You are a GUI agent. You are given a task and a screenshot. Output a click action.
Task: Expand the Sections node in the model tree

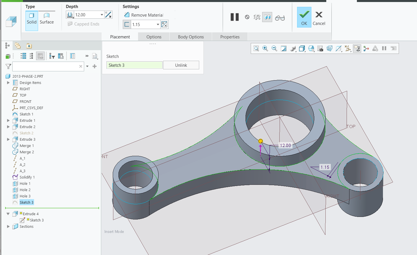[8, 226]
